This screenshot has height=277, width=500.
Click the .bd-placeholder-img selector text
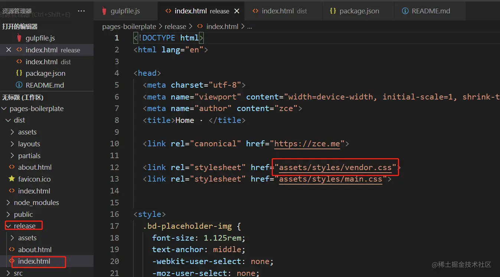click(x=187, y=226)
